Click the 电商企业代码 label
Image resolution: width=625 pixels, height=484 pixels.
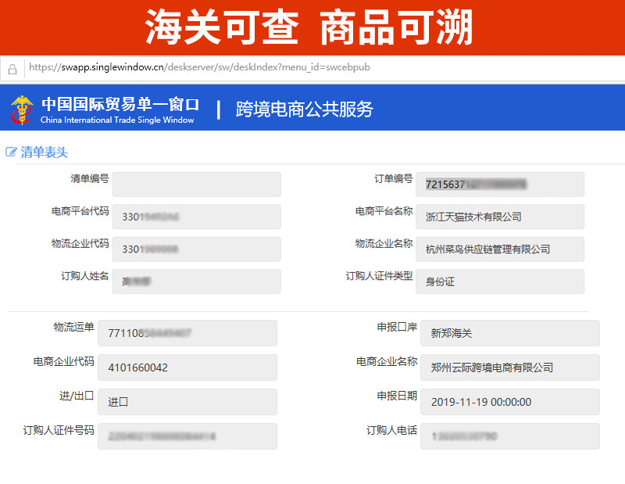(64, 361)
